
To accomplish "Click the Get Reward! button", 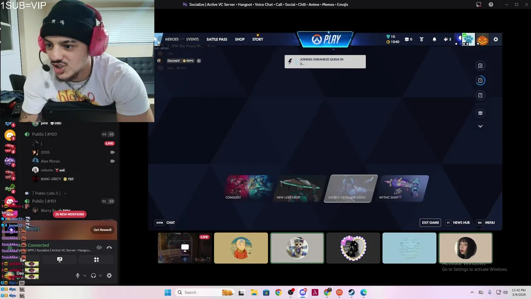I will pyautogui.click(x=102, y=230).
